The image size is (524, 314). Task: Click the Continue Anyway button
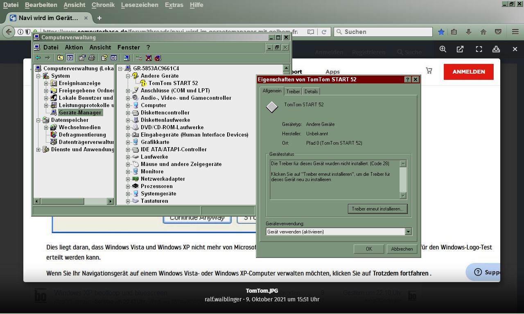pyautogui.click(x=197, y=218)
